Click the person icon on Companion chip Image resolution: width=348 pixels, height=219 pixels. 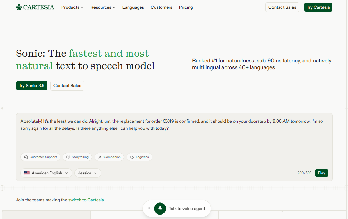(100, 157)
